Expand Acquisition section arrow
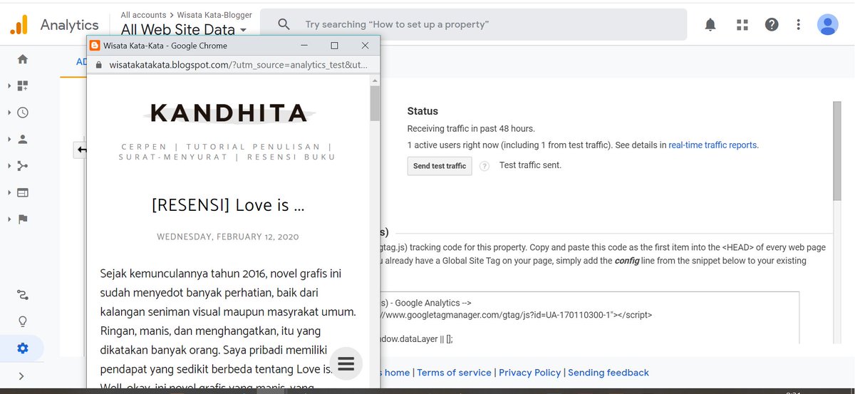The width and height of the screenshot is (855, 394). click(9, 166)
